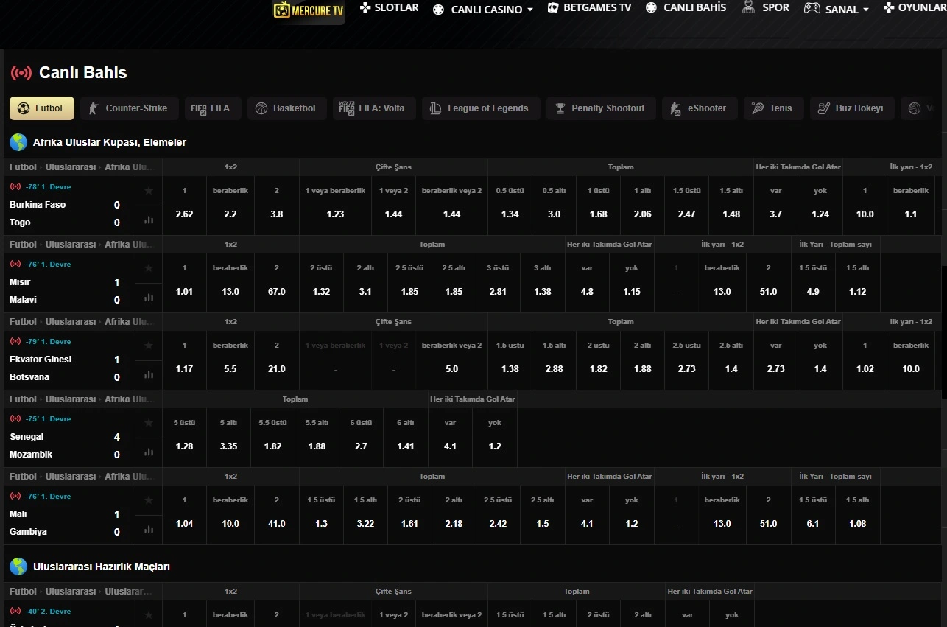Open the FIFA tab
947x627 pixels.
click(212, 108)
